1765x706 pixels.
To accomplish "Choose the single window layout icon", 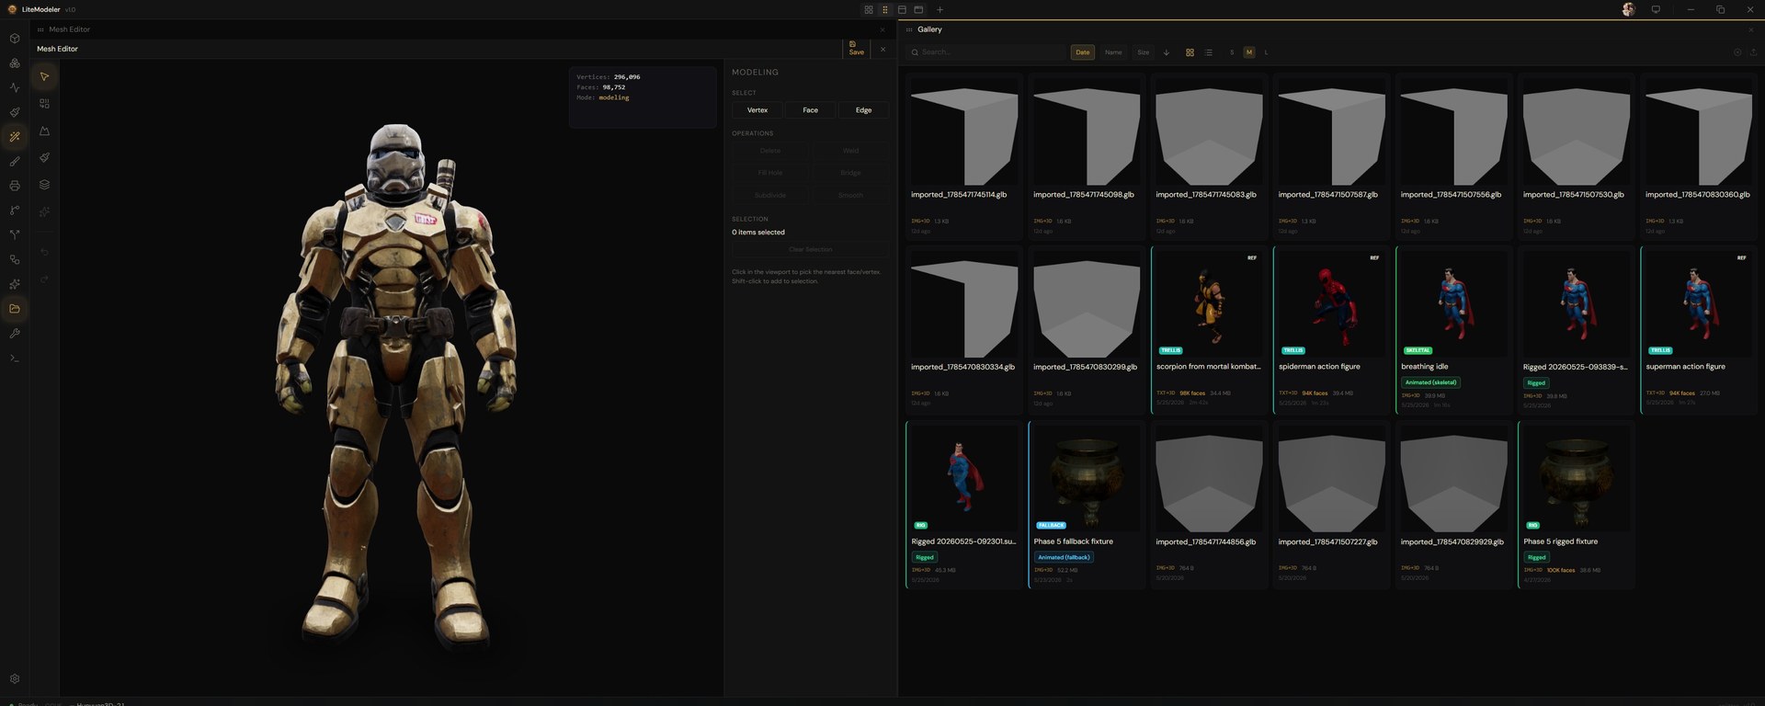I will tap(918, 10).
